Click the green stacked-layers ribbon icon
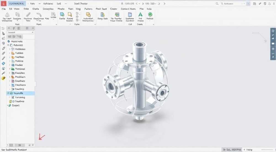 point(117,14)
